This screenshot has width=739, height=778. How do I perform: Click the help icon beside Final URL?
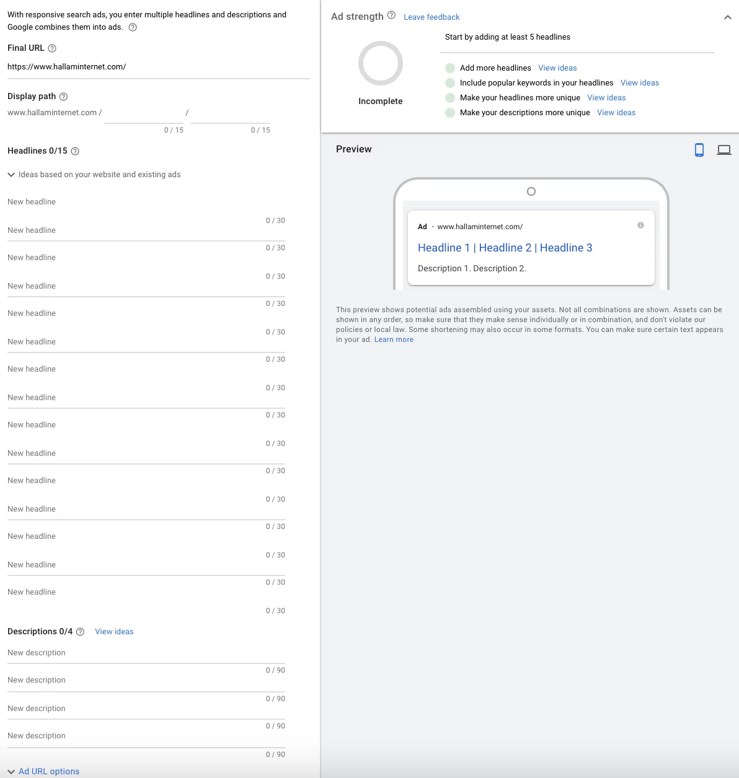(x=52, y=48)
